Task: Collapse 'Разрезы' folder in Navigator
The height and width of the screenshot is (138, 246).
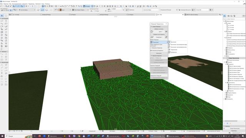Action: pyautogui.click(x=225, y=31)
